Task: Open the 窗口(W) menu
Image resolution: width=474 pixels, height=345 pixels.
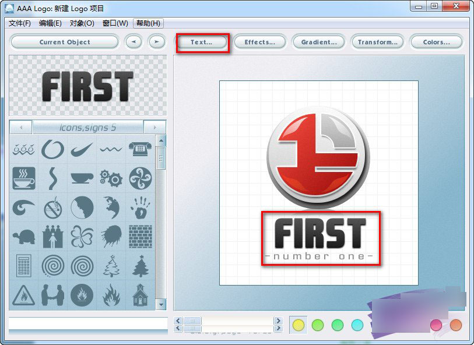Action: click(115, 23)
